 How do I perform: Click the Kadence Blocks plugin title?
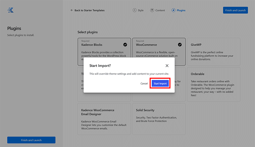tap(92, 45)
